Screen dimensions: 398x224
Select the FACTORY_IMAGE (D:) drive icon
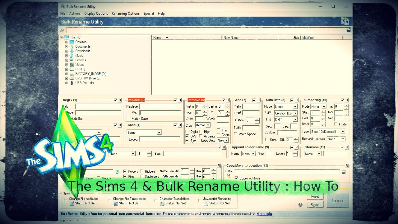72,74
